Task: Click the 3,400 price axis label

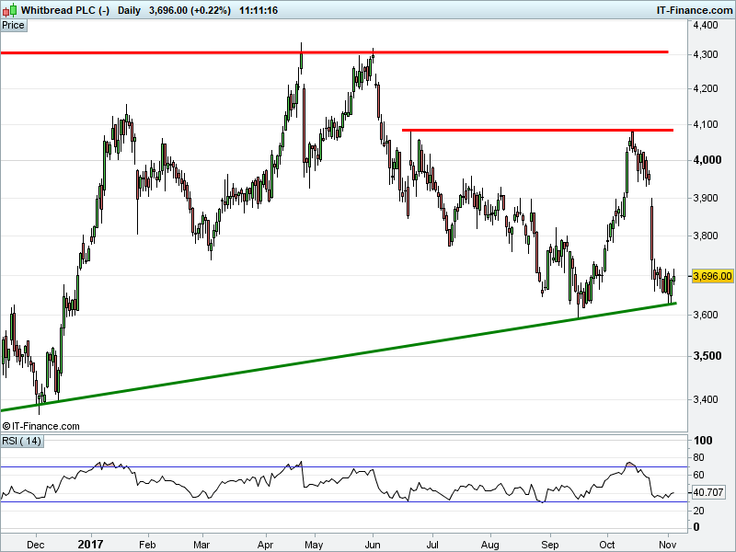Action: [706, 399]
